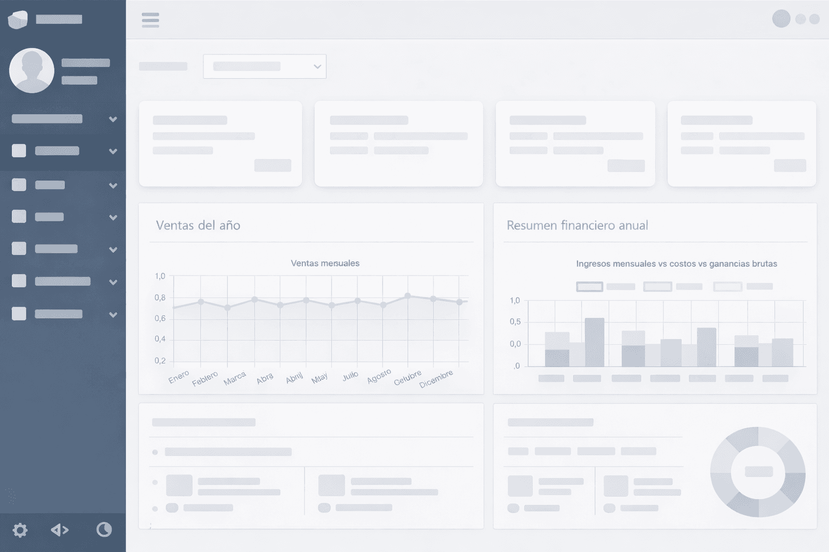Open settings with the gear icon
This screenshot has width=829, height=552.
[20, 530]
